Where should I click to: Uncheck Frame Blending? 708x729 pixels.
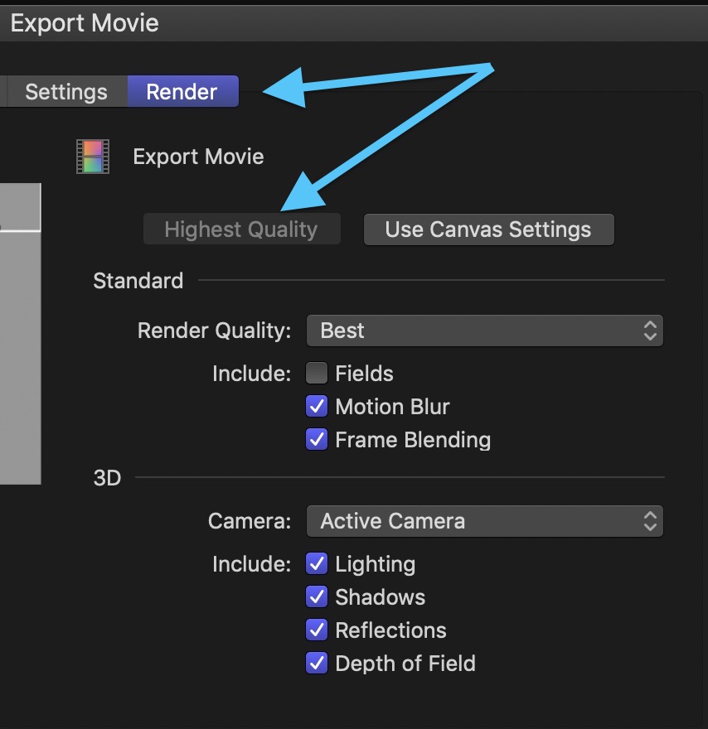click(316, 439)
